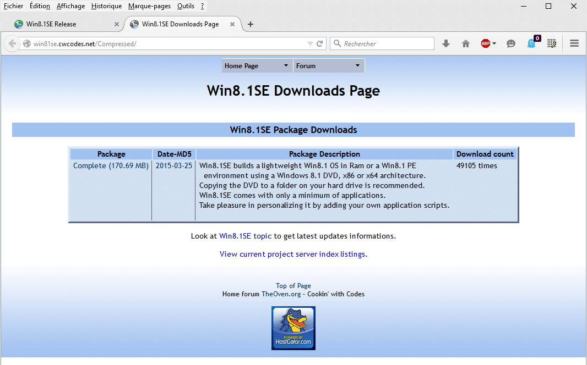Click the Package Description column header
587x365 pixels.
click(x=324, y=154)
